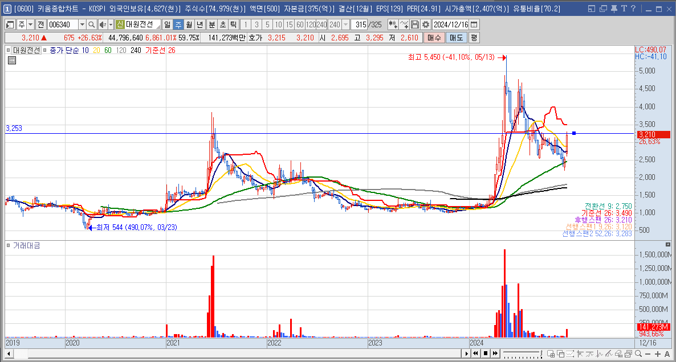Close the 거래대금 volume panel
The image size is (676, 362).
(668, 245)
